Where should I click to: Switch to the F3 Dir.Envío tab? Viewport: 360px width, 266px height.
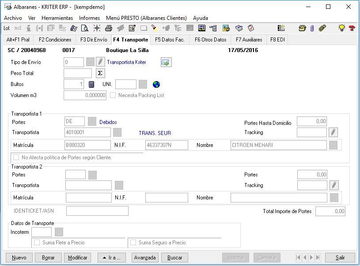pyautogui.click(x=94, y=40)
